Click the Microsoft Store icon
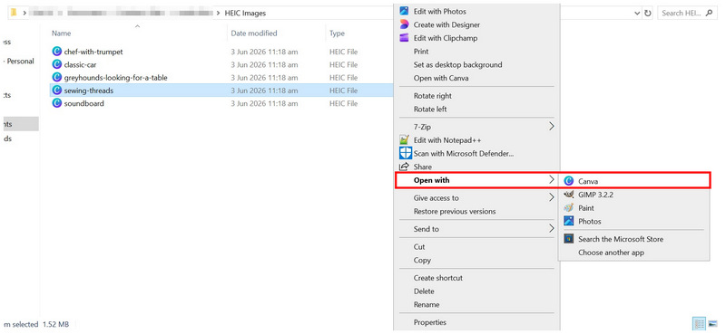 (x=569, y=239)
